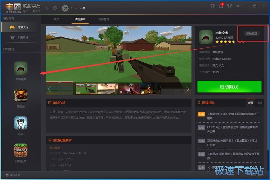The width and height of the screenshot is (270, 180).
Task: Click the green 启动游戏 button
Action: (x=229, y=87)
